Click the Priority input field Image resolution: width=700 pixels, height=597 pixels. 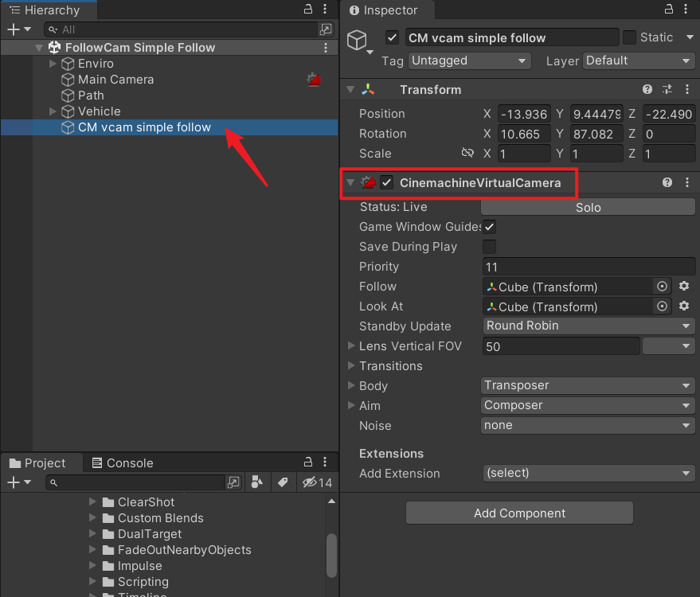pos(589,267)
